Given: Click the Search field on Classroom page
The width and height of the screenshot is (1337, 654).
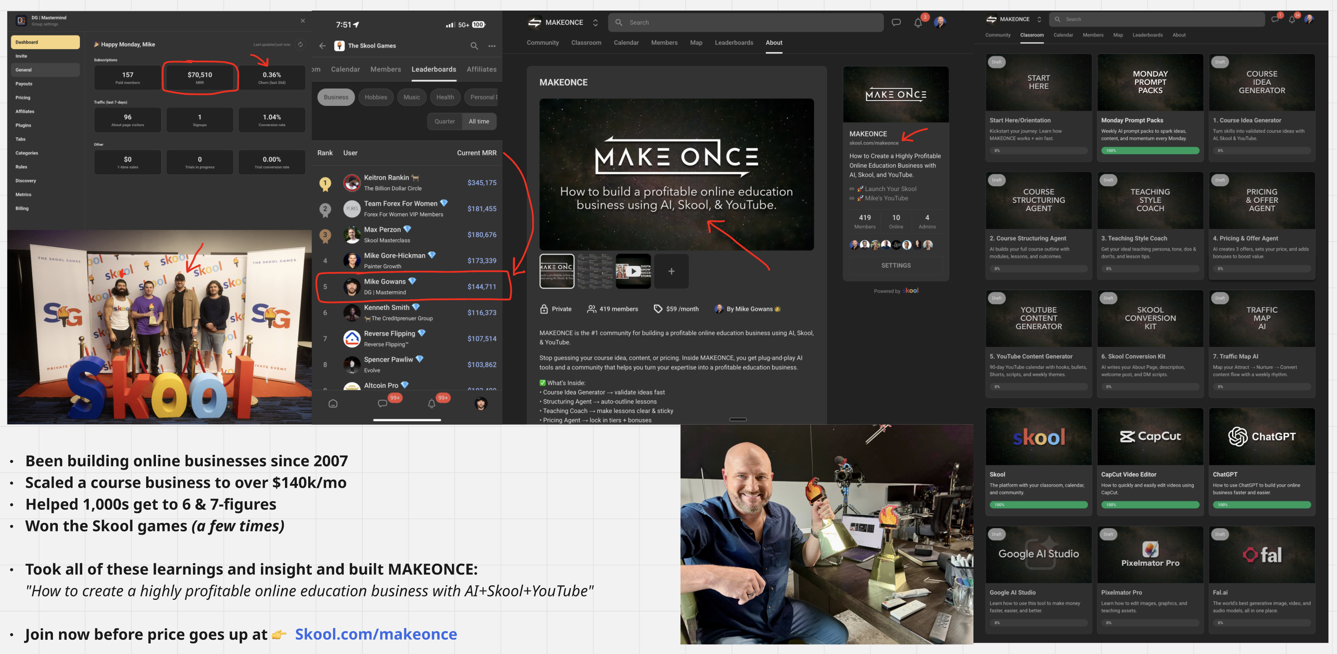Looking at the screenshot, I should pyautogui.click(x=1157, y=19).
